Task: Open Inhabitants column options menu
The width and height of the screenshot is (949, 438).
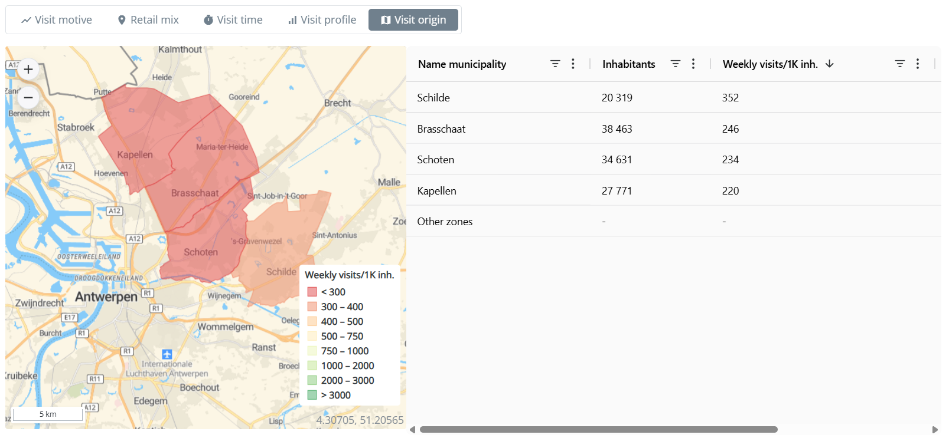Action: point(693,64)
